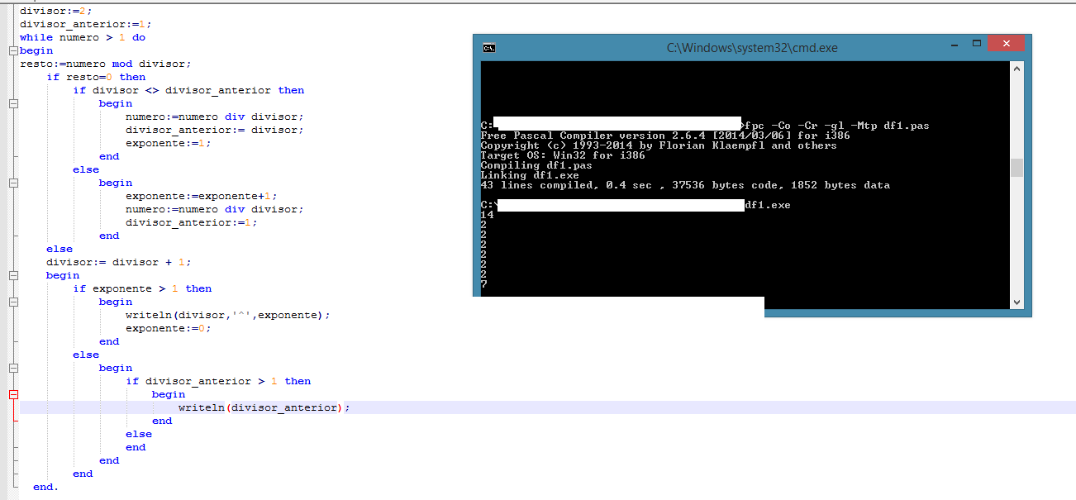1076x500 pixels.
Task: Click the line 'if exponente > 1 then'
Action: click(142, 288)
